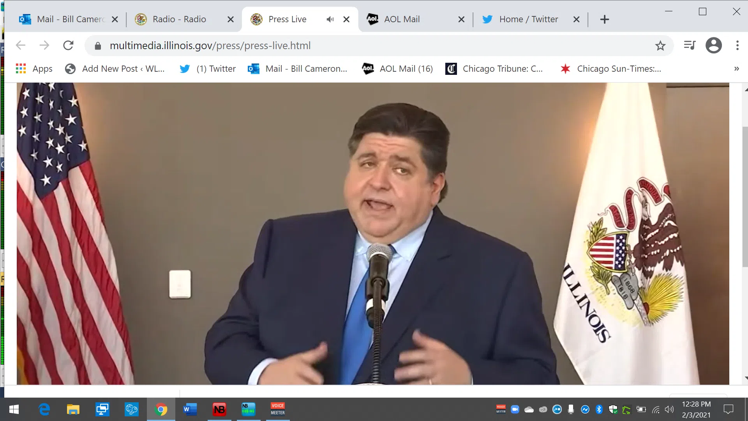Toggle system volume speaker tray icon

coord(669,409)
